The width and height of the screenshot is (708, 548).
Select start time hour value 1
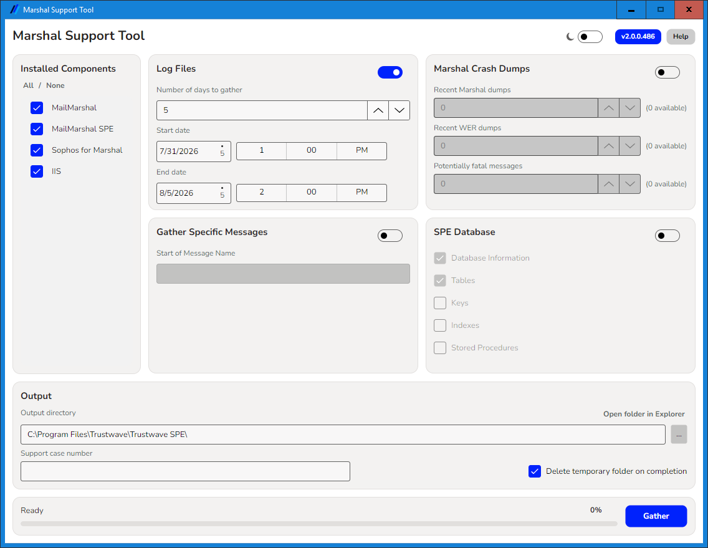point(261,150)
